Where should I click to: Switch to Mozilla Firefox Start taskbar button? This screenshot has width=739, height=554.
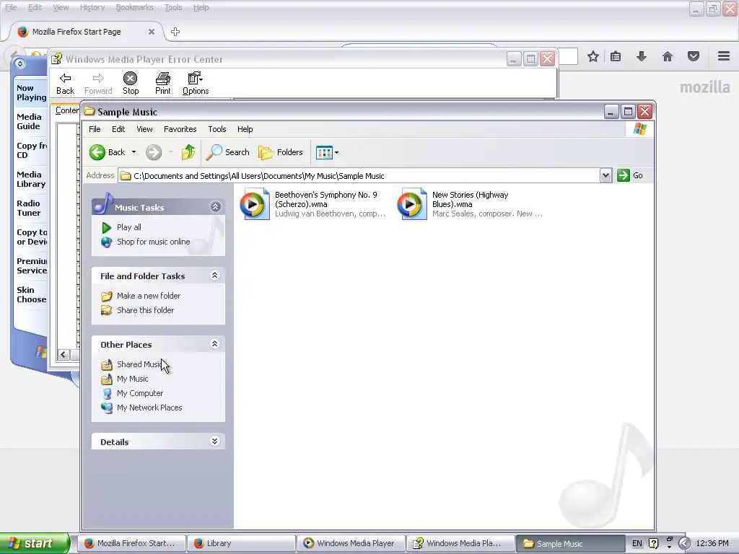(131, 543)
